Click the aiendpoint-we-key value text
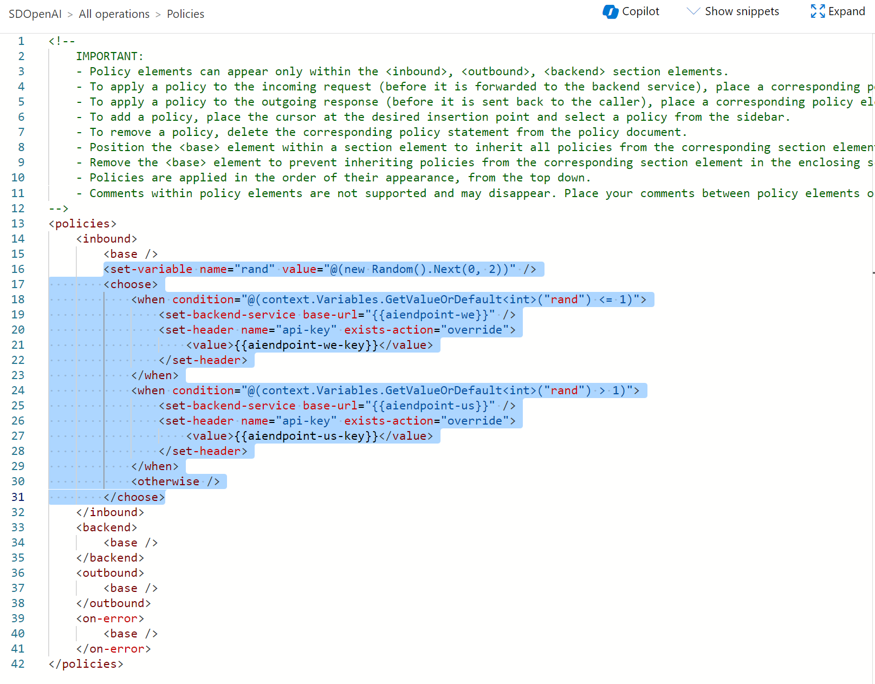Screen dimensions: 875x684 306,345
